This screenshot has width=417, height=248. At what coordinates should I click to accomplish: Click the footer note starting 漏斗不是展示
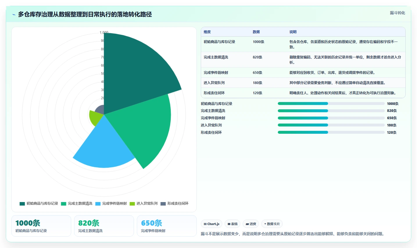[293, 234]
